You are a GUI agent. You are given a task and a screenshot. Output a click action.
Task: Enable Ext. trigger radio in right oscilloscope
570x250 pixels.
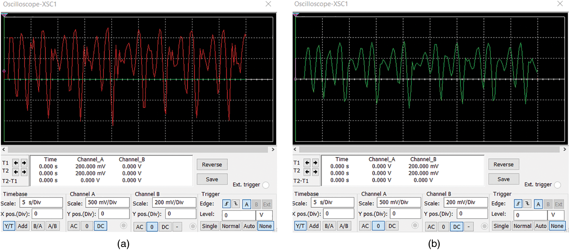tap(557, 185)
